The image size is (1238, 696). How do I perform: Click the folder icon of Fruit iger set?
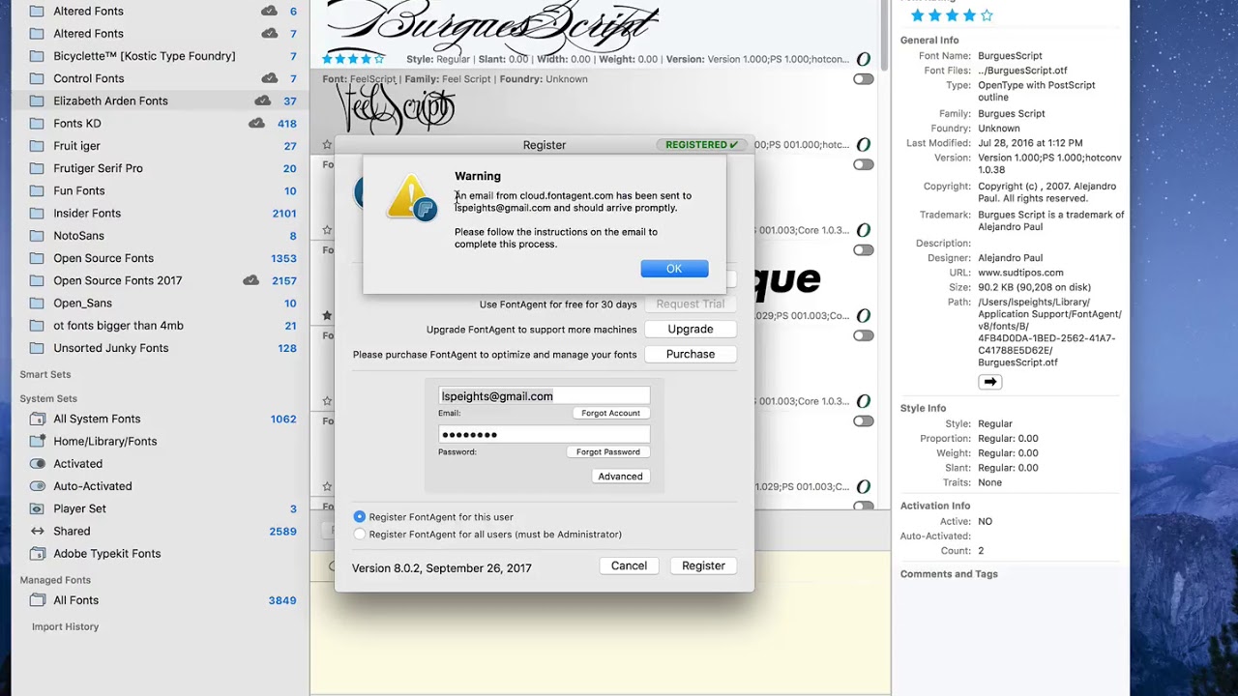point(37,146)
